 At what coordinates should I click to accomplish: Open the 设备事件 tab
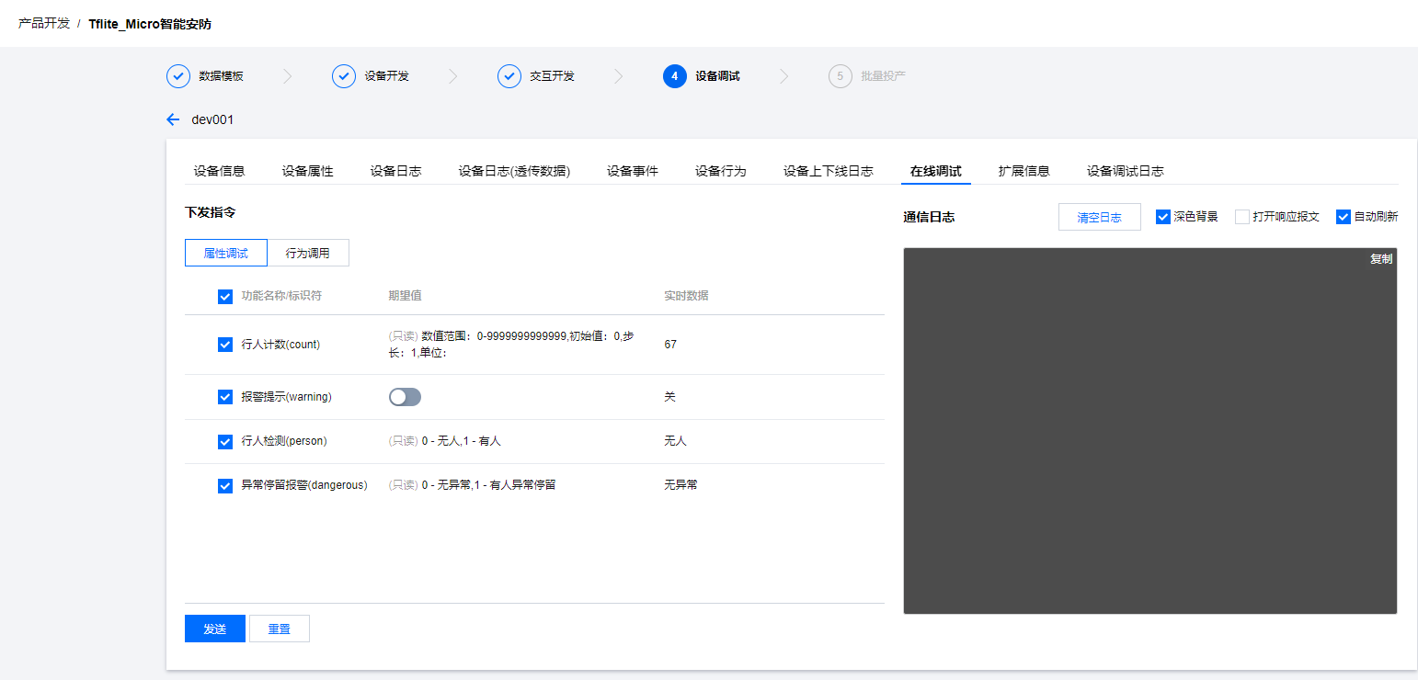click(x=633, y=171)
